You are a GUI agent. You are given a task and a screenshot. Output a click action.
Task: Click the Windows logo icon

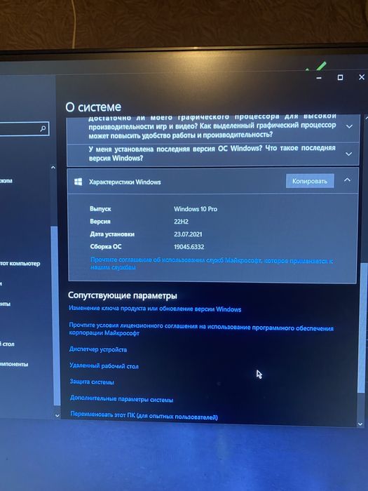pyautogui.click(x=79, y=182)
